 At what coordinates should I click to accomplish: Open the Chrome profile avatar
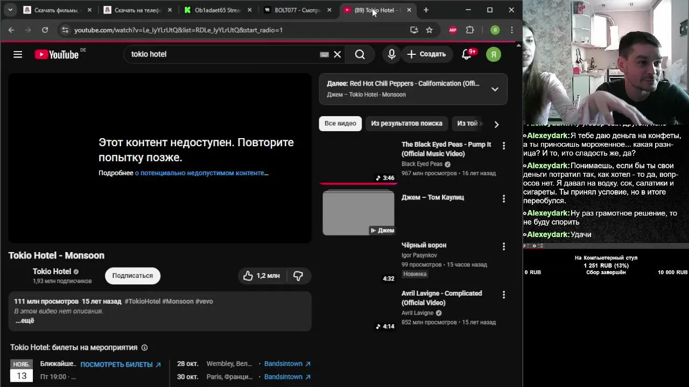[x=495, y=30]
